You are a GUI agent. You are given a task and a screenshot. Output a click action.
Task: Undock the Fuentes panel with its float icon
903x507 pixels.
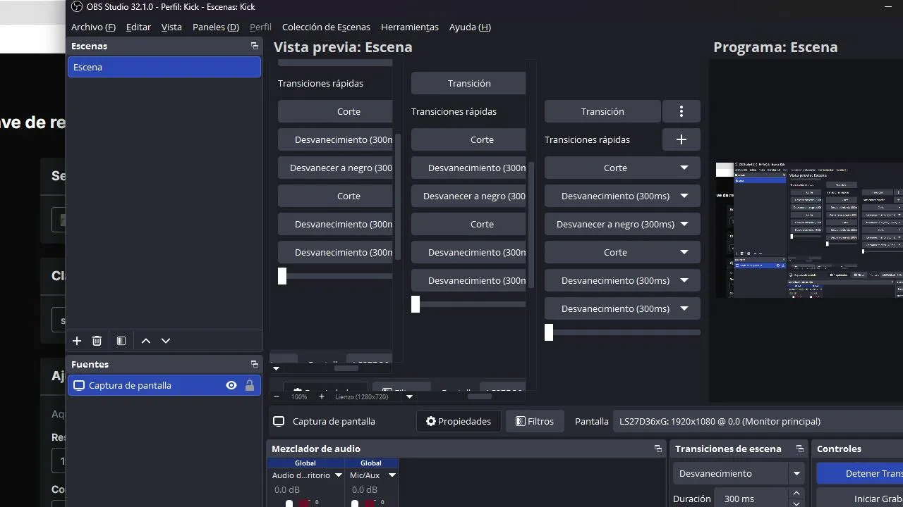click(255, 364)
